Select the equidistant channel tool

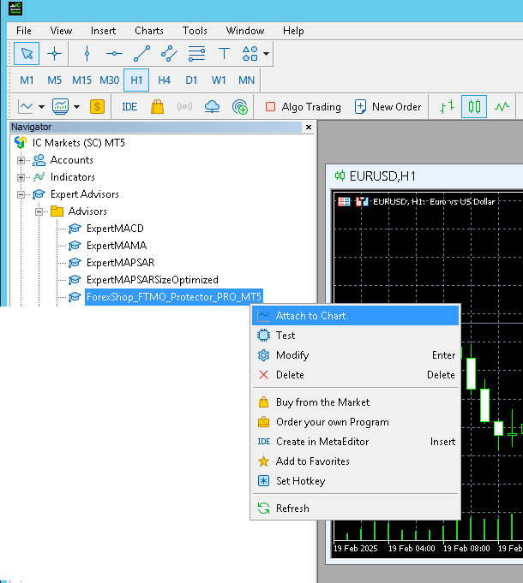click(x=169, y=54)
